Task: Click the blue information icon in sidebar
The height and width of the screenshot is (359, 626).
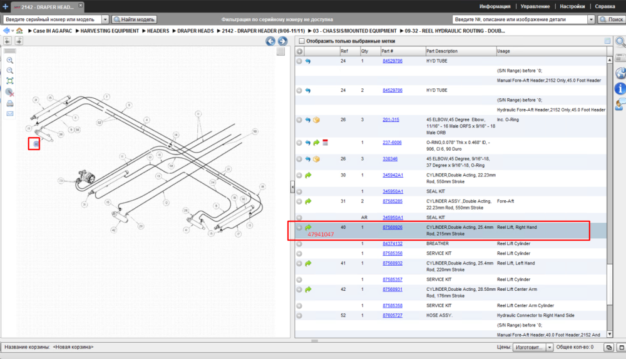Action: click(x=620, y=88)
